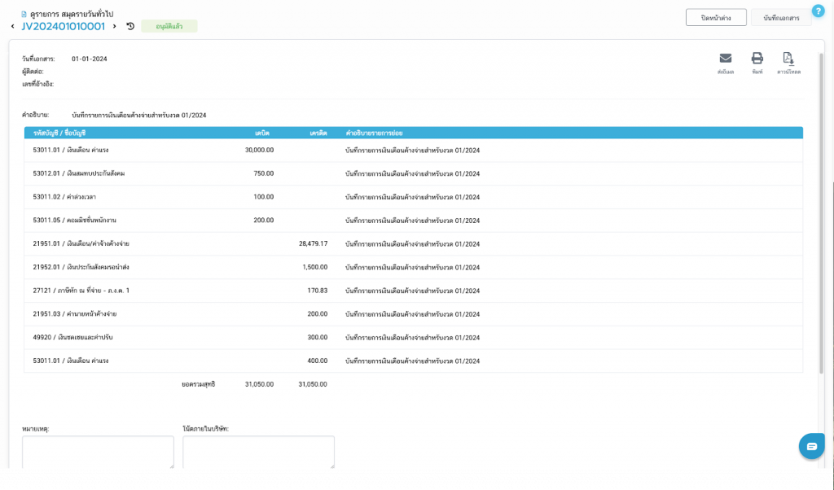Go to next journal with right arrow
This screenshot has height=490, width=834.
(115, 27)
